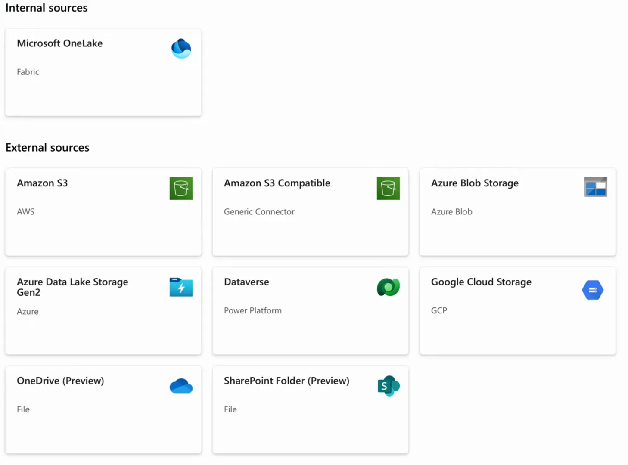628x465 pixels.
Task: Choose the Amazon S3 title
Action: click(x=42, y=183)
